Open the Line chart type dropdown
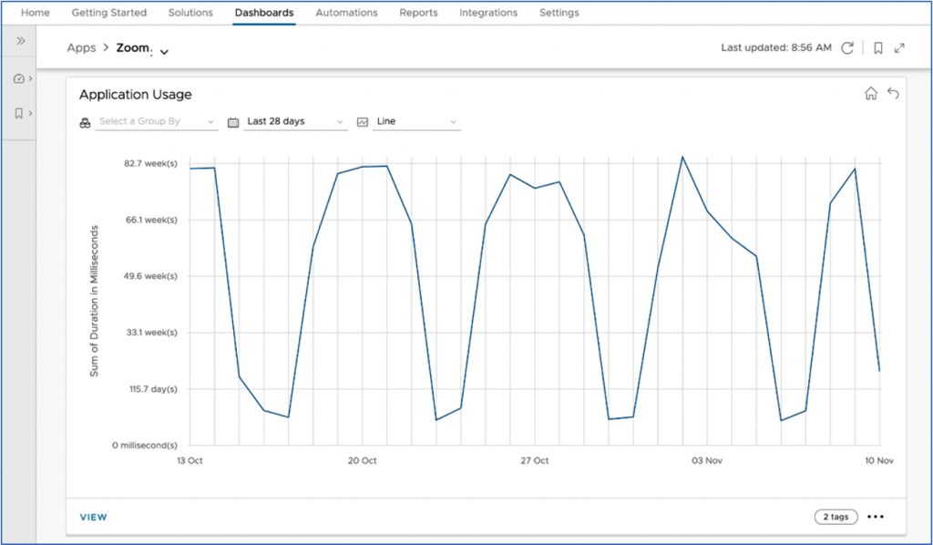 [x=415, y=121]
